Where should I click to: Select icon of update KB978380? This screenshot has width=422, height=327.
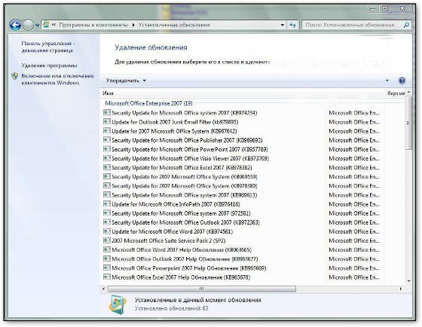click(x=107, y=185)
